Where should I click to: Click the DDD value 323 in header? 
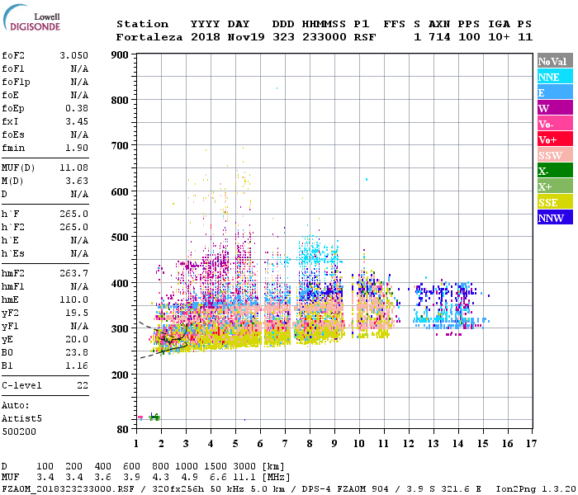pyautogui.click(x=283, y=37)
